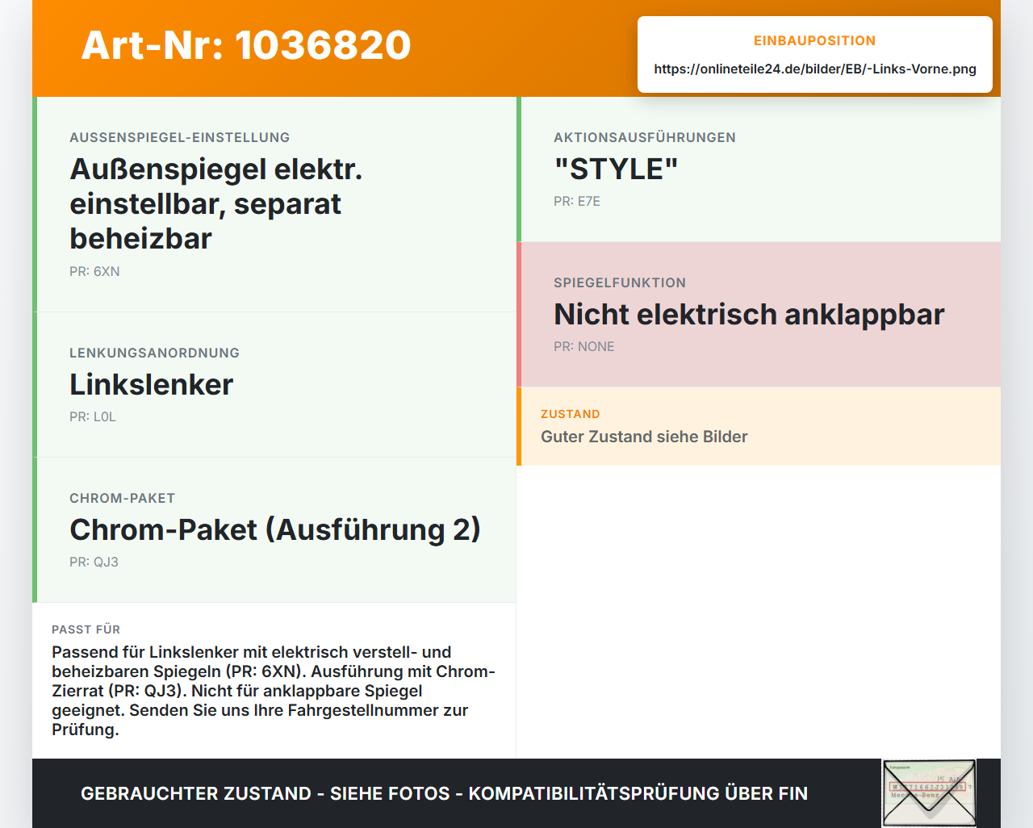Click the GEBRAUCHTER ZUSTAND footer banner text
This screenshot has width=1033, height=828.
(445, 794)
